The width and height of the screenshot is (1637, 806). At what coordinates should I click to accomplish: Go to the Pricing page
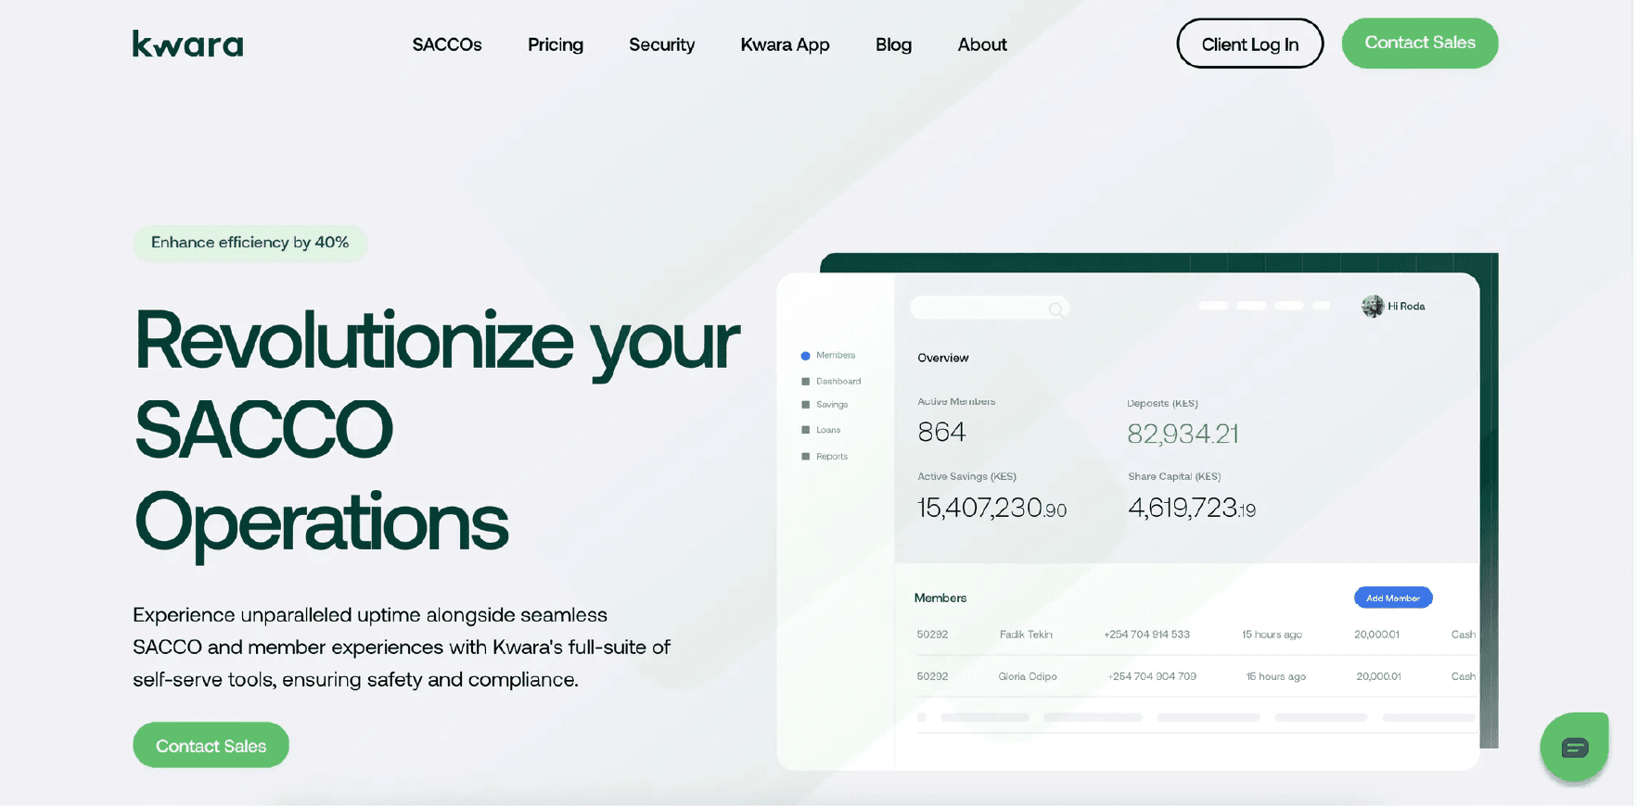pos(556,44)
